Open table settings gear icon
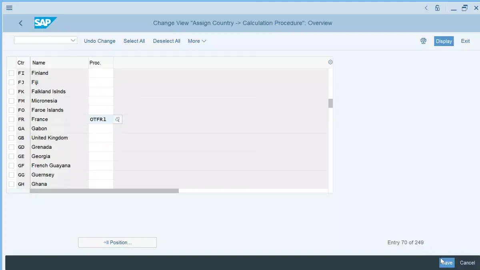The height and width of the screenshot is (270, 480). coord(330,62)
